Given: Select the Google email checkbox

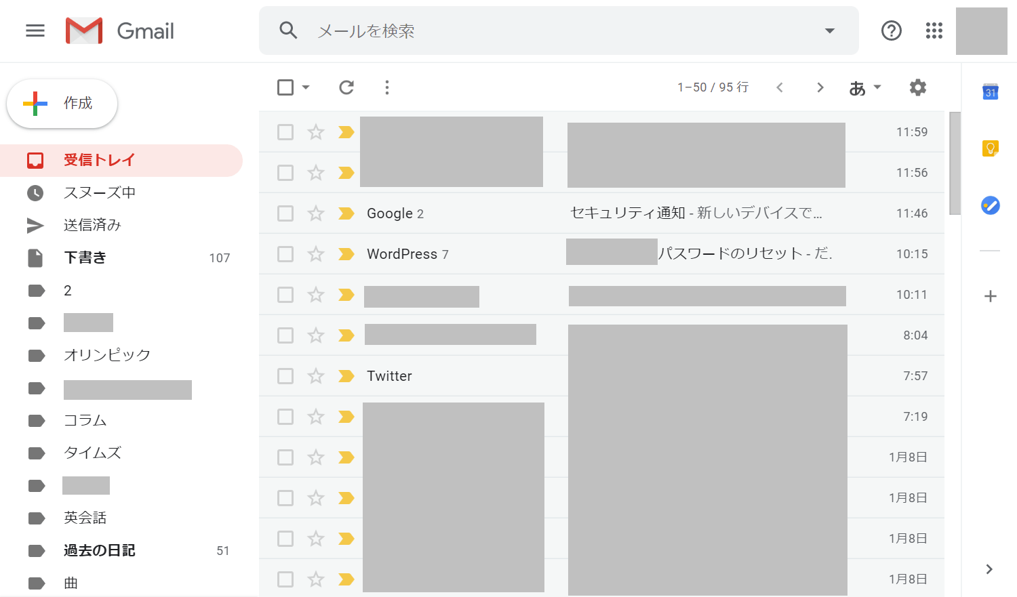Looking at the screenshot, I should 285,213.
